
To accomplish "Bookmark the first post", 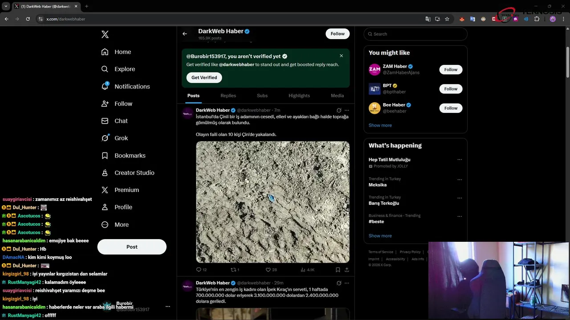I will point(338,270).
